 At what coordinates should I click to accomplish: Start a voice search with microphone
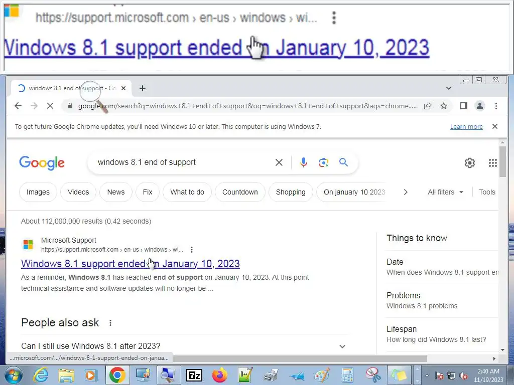point(303,162)
